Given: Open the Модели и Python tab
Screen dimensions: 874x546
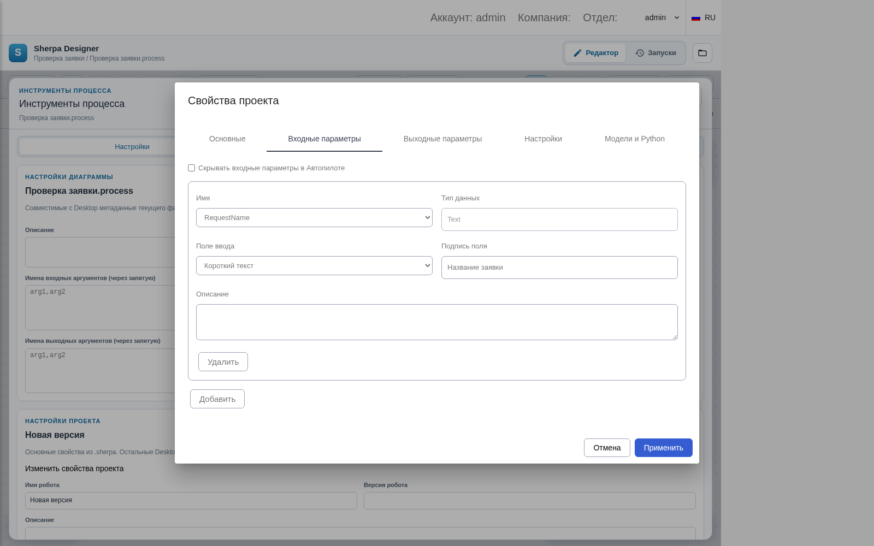Looking at the screenshot, I should 635,139.
